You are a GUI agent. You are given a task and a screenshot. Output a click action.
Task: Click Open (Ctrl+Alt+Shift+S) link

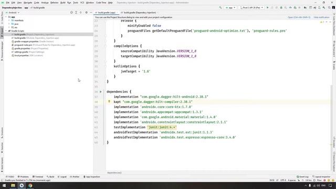[299, 17]
